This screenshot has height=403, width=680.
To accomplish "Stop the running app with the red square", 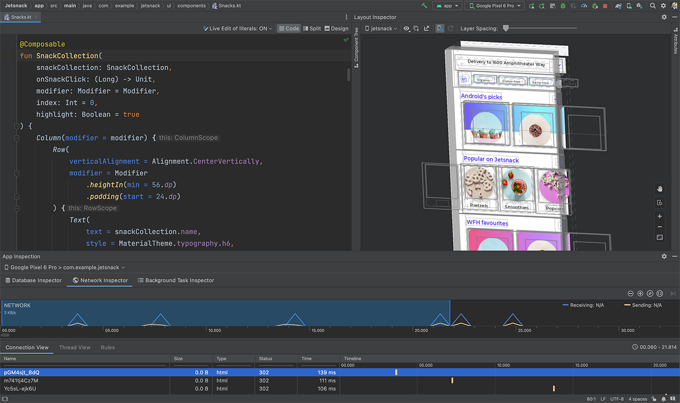I will pos(605,6).
